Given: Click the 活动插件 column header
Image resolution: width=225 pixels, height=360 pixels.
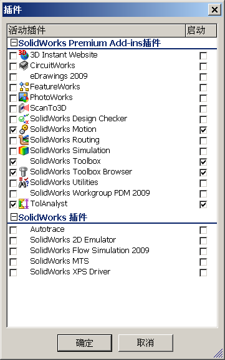Looking at the screenshot, I should coord(96,30).
